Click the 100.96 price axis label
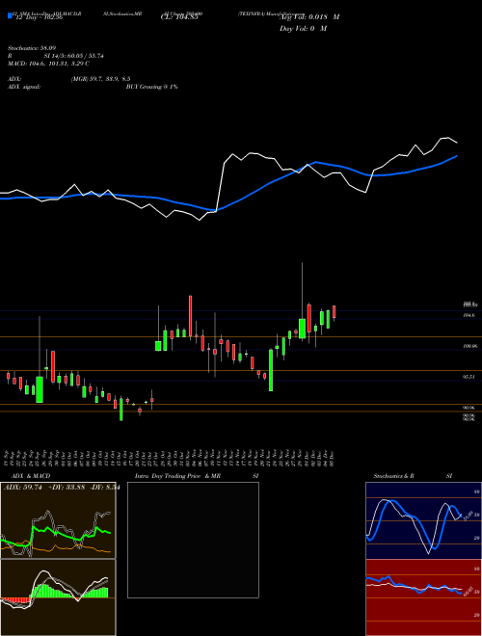The width and height of the screenshot is (482, 636). [469, 346]
